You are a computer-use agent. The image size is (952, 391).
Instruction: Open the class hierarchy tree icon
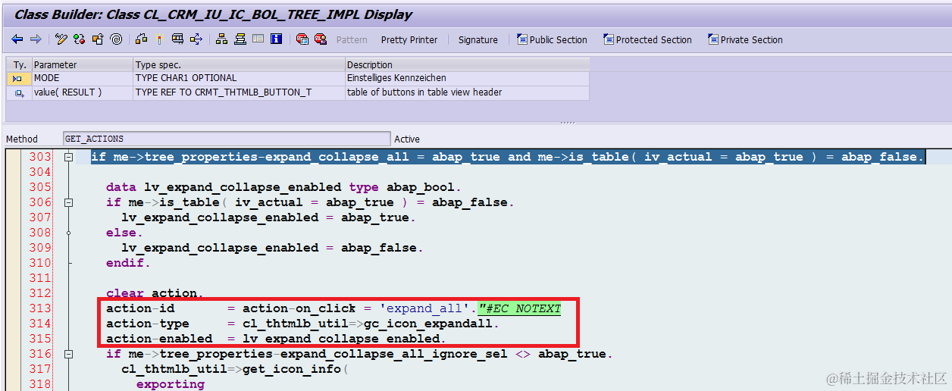point(223,39)
